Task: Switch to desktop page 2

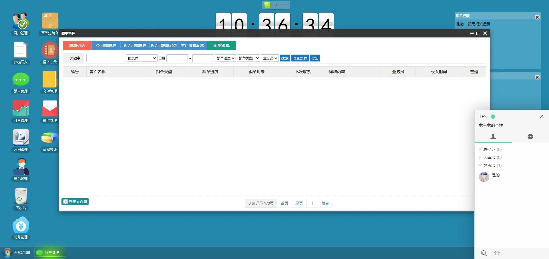Action: point(276,5)
